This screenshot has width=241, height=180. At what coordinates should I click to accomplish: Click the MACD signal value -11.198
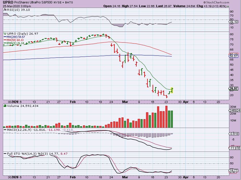click(54, 130)
